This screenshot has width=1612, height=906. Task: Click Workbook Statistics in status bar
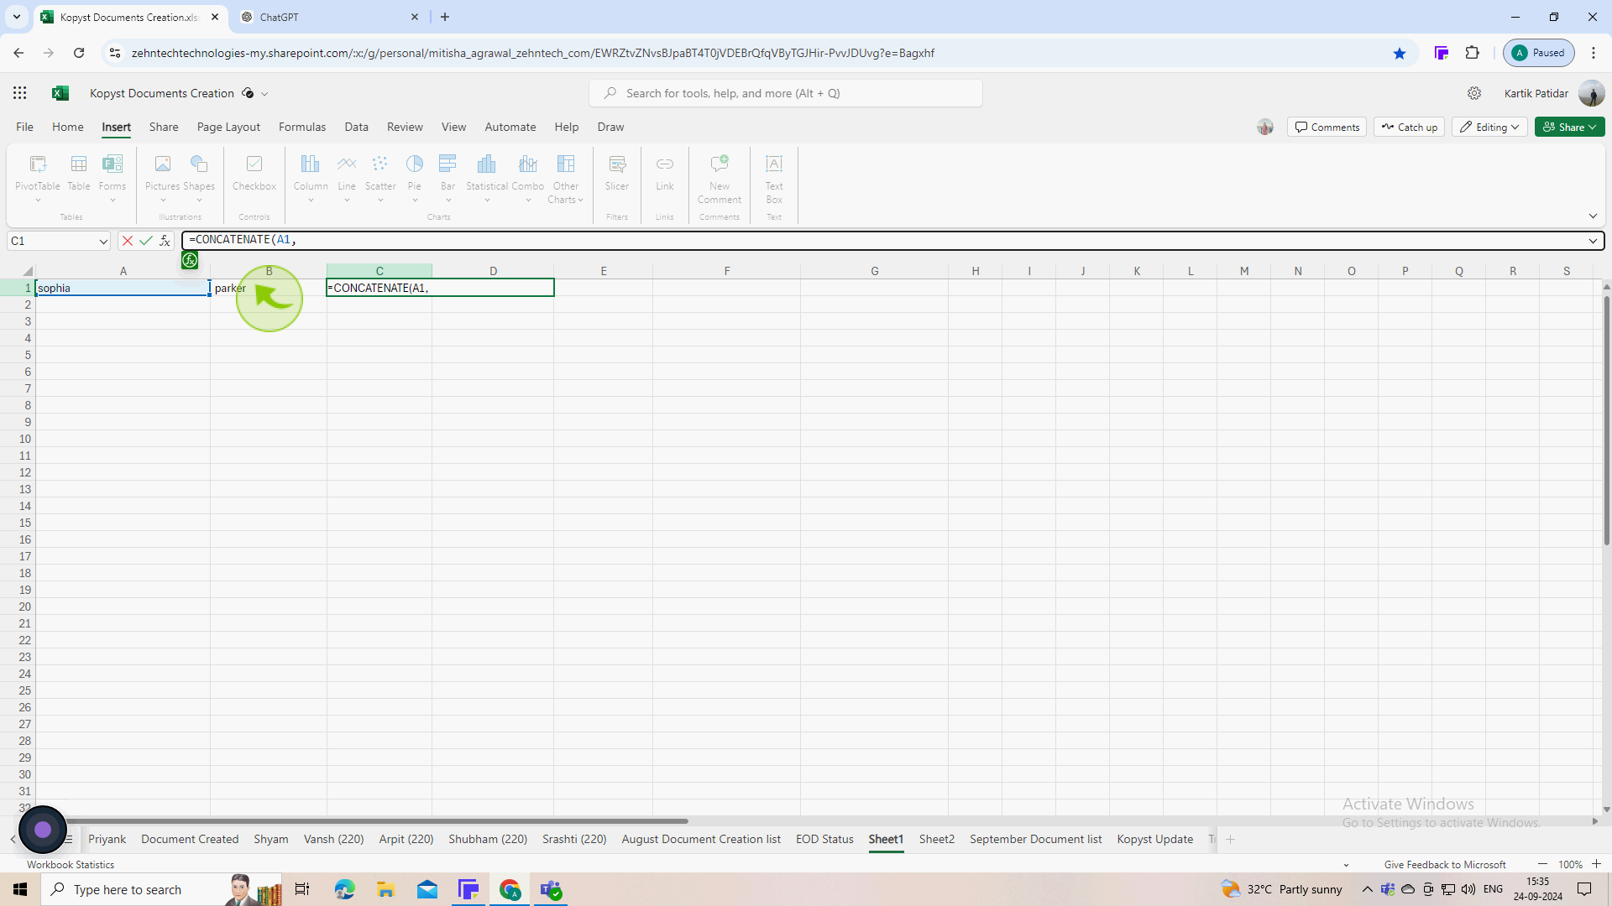[71, 864]
